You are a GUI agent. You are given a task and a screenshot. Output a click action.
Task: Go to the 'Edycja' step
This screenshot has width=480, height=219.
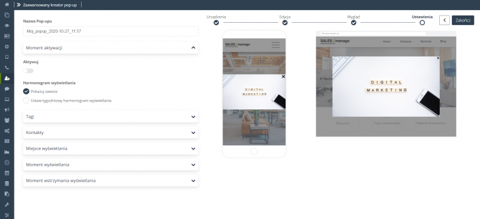[284, 23]
